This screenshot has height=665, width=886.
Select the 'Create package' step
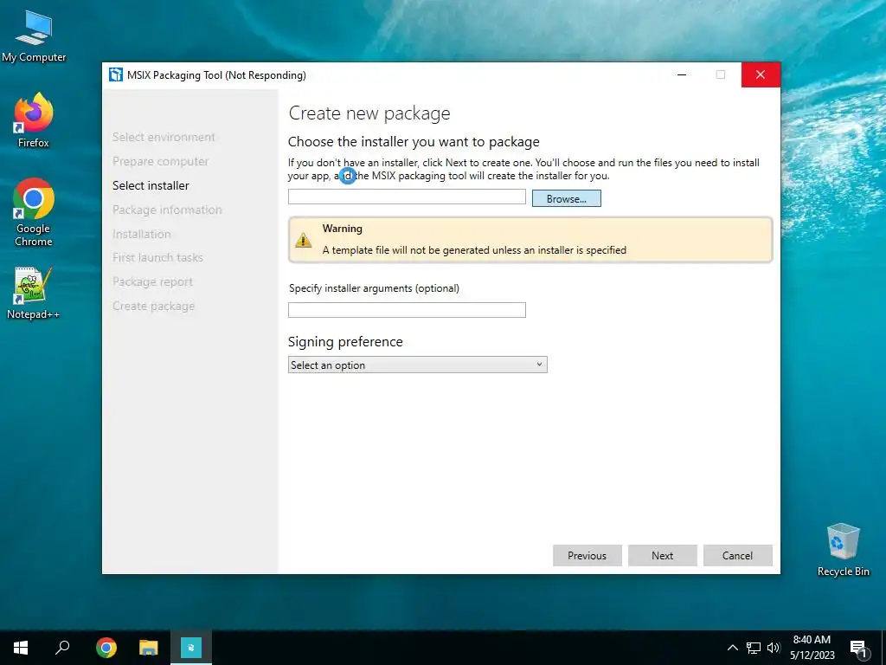pyautogui.click(x=153, y=306)
